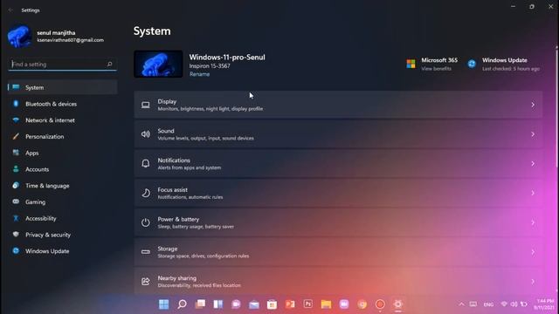Expand Display with its chevron arrow

(x=533, y=105)
